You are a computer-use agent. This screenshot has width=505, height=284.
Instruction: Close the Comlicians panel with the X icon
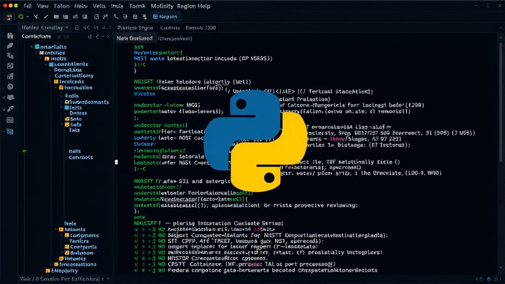(x=108, y=36)
